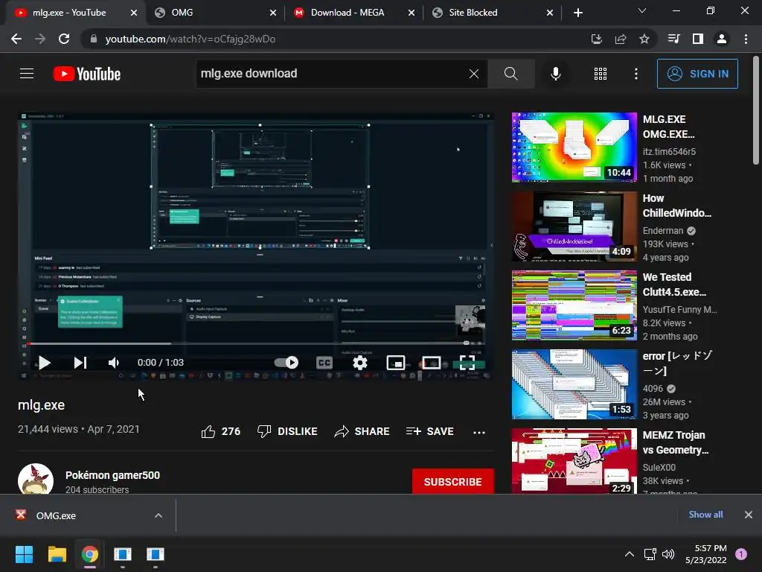This screenshot has width=762, height=572.
Task: Toggle the autoplay switch
Action: point(286,363)
